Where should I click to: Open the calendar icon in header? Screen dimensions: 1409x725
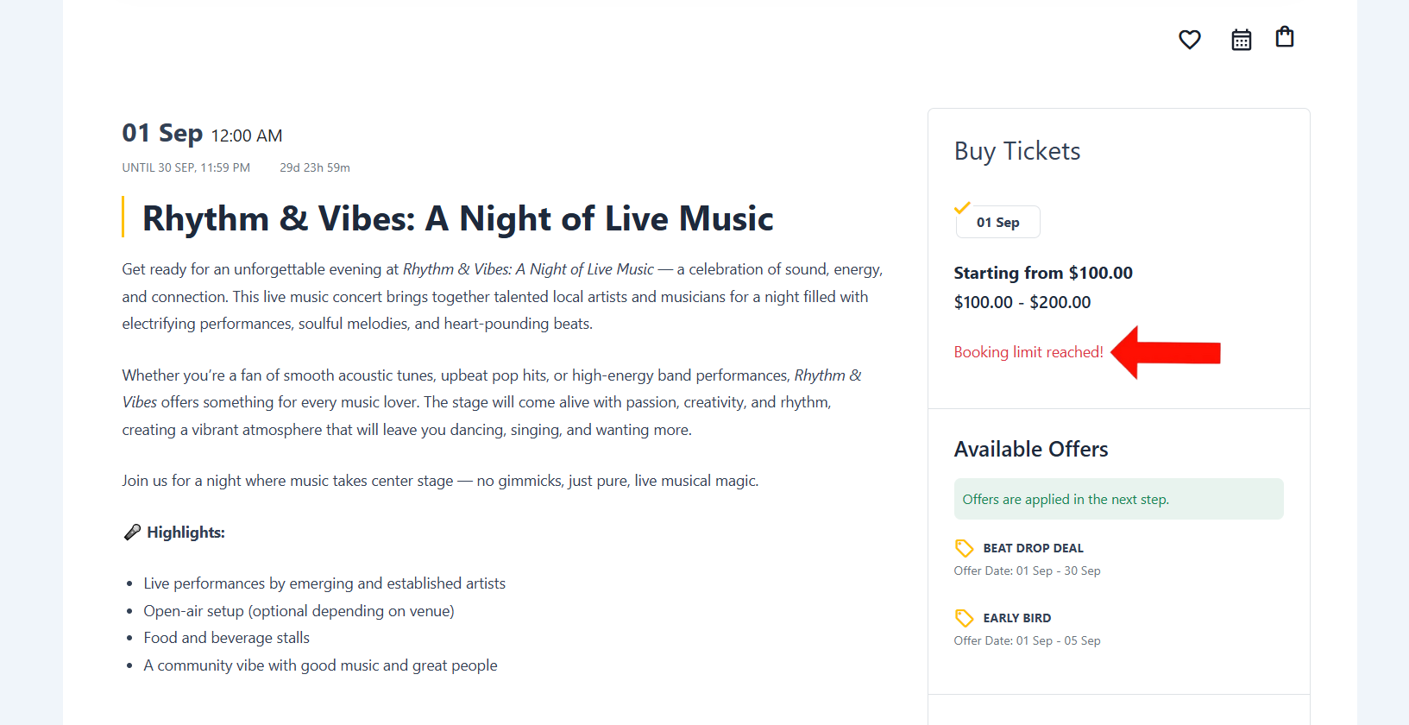pos(1242,40)
